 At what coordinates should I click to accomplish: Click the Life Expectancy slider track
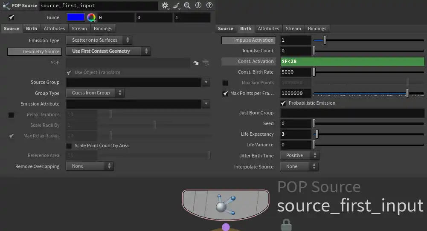(369, 134)
